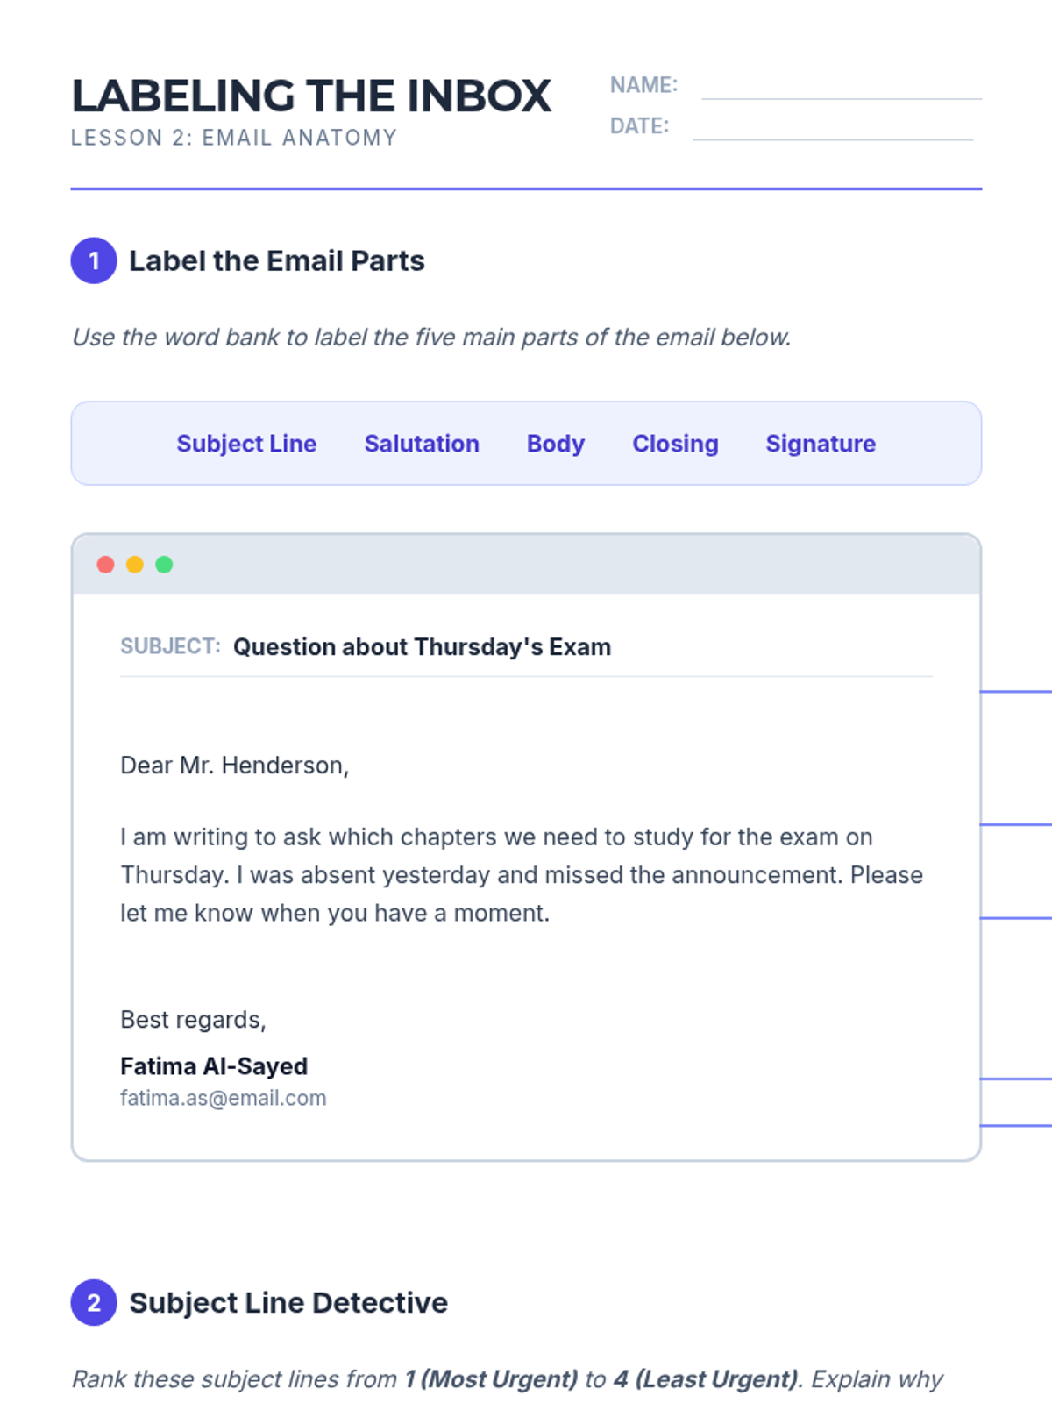This screenshot has height=1403, width=1052.
Task: Select the Signature word bank term
Action: (x=821, y=444)
